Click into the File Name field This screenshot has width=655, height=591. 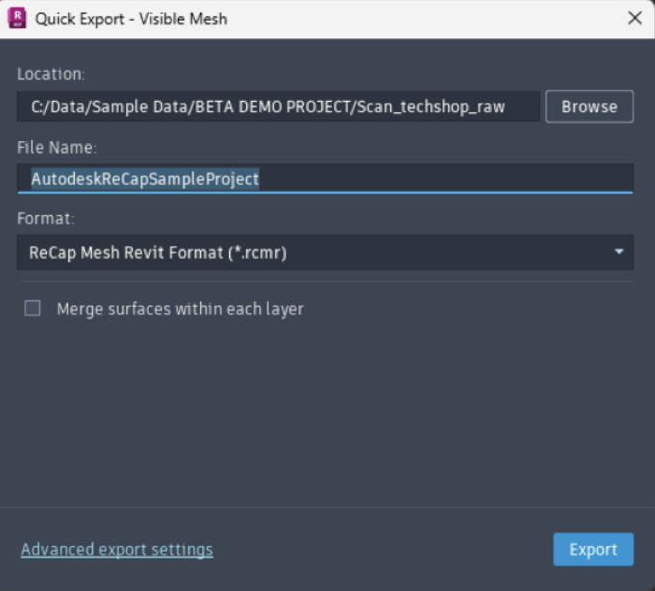pos(325,179)
